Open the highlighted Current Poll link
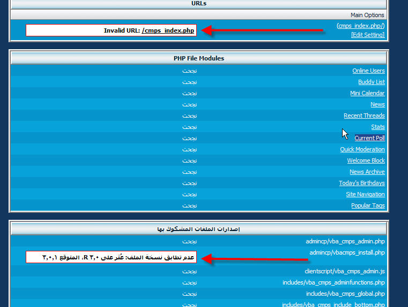This screenshot has height=307, width=408. (369, 138)
